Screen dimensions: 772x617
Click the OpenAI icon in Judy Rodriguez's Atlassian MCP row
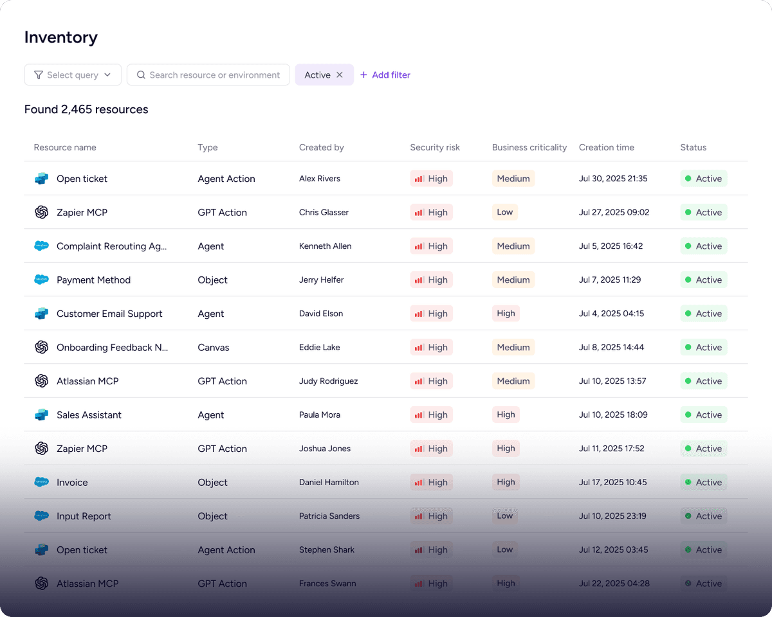(42, 381)
